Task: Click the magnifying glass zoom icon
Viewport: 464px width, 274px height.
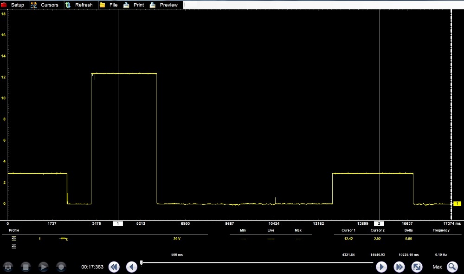Action: (452, 267)
